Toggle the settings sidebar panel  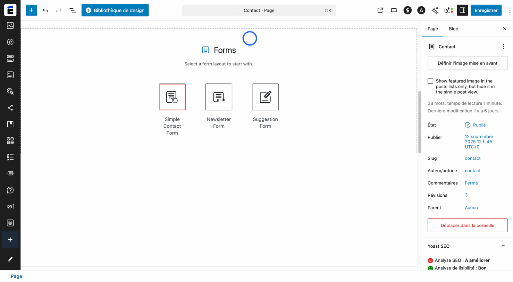click(x=462, y=10)
